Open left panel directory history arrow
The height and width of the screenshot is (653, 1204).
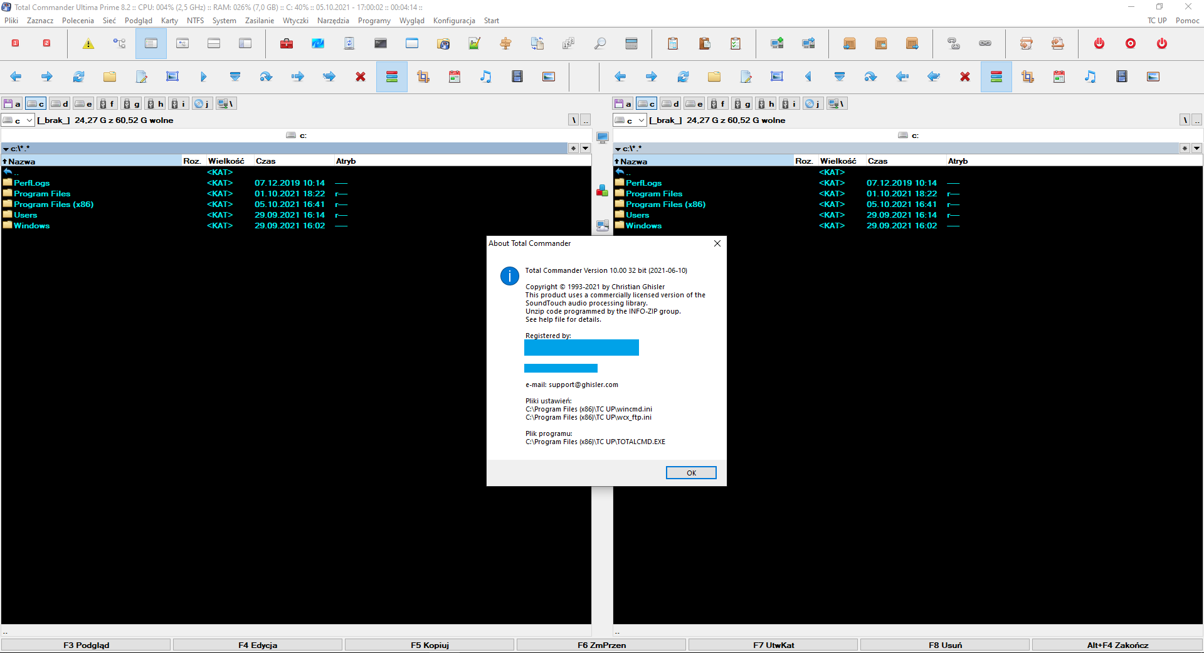point(585,149)
